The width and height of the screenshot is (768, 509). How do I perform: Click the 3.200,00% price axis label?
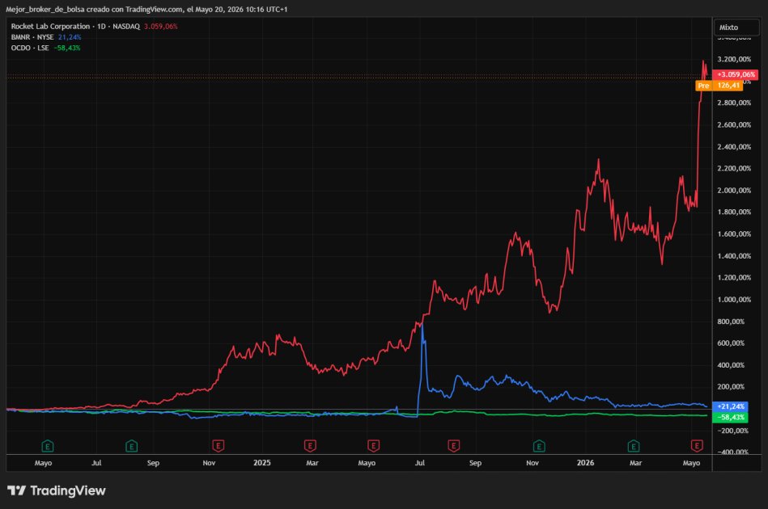point(734,59)
